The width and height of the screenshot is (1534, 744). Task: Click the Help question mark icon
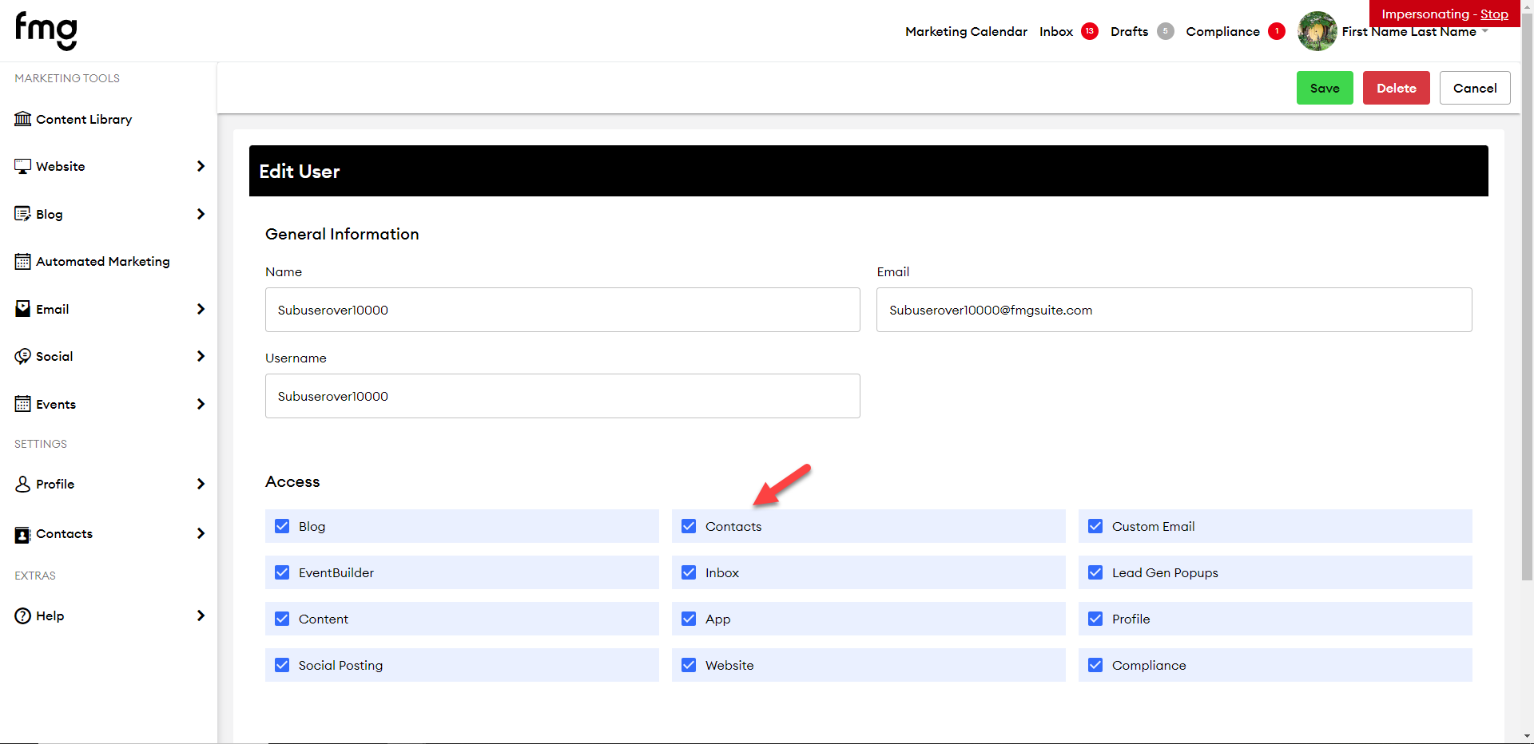point(23,615)
